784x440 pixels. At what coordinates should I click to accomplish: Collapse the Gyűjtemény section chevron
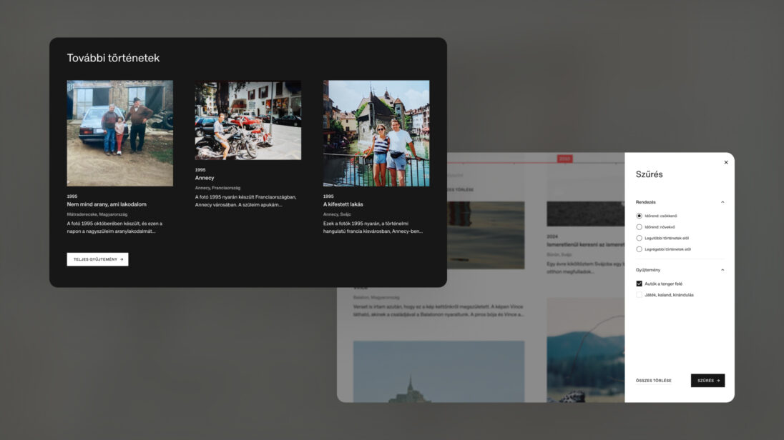(x=722, y=270)
